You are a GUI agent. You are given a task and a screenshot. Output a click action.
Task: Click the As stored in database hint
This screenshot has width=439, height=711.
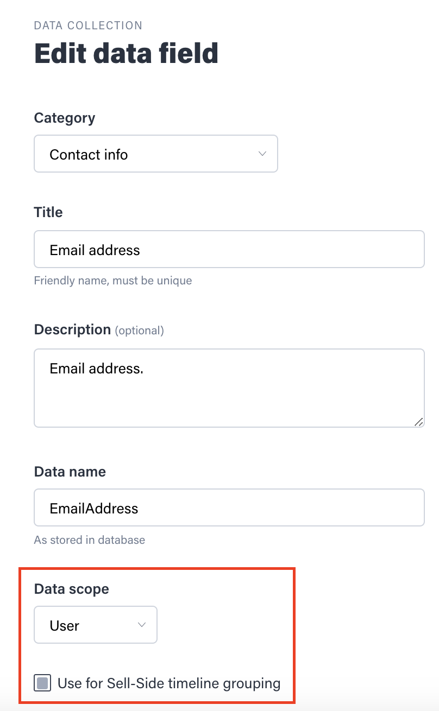[x=90, y=540]
